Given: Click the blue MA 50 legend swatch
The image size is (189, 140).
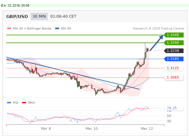Looking at the screenshot, I should (x=57, y=29).
